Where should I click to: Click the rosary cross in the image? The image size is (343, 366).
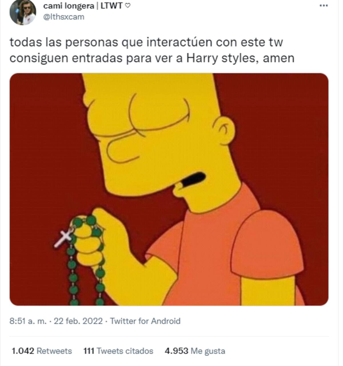tap(63, 238)
